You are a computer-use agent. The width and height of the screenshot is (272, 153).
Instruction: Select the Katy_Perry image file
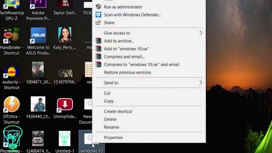pos(65,38)
